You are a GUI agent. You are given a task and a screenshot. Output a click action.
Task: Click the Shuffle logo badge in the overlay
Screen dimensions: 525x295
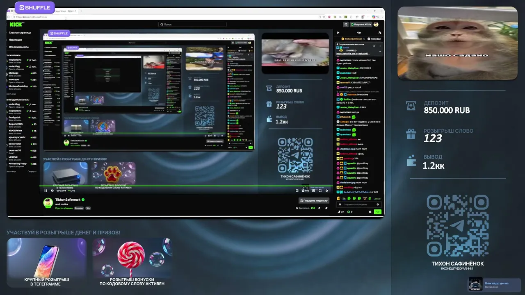point(34,7)
